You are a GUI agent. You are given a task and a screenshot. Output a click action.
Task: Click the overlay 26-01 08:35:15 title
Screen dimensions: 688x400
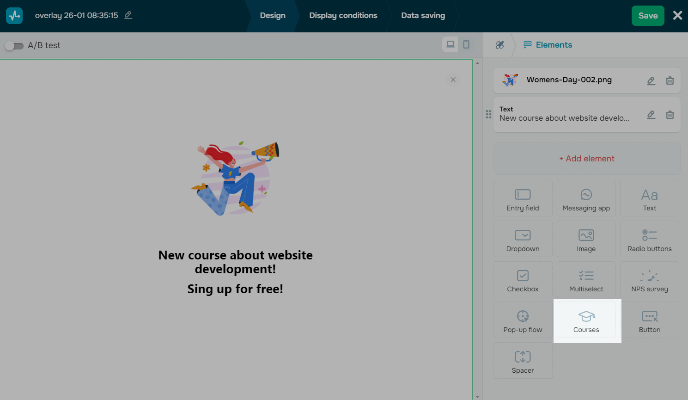tap(77, 15)
